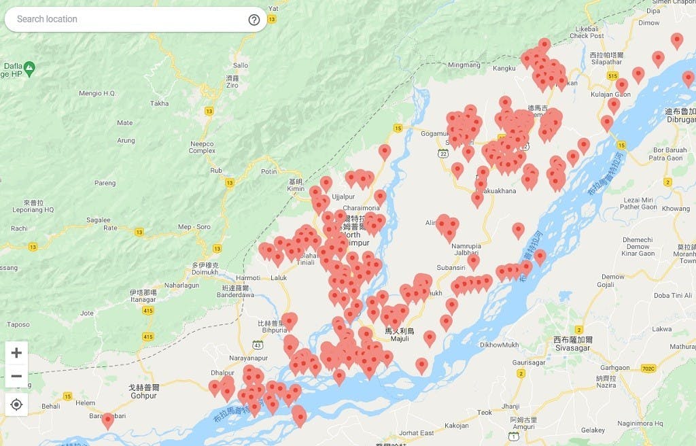Click route 702C road marker near Garhgaon

(x=648, y=368)
